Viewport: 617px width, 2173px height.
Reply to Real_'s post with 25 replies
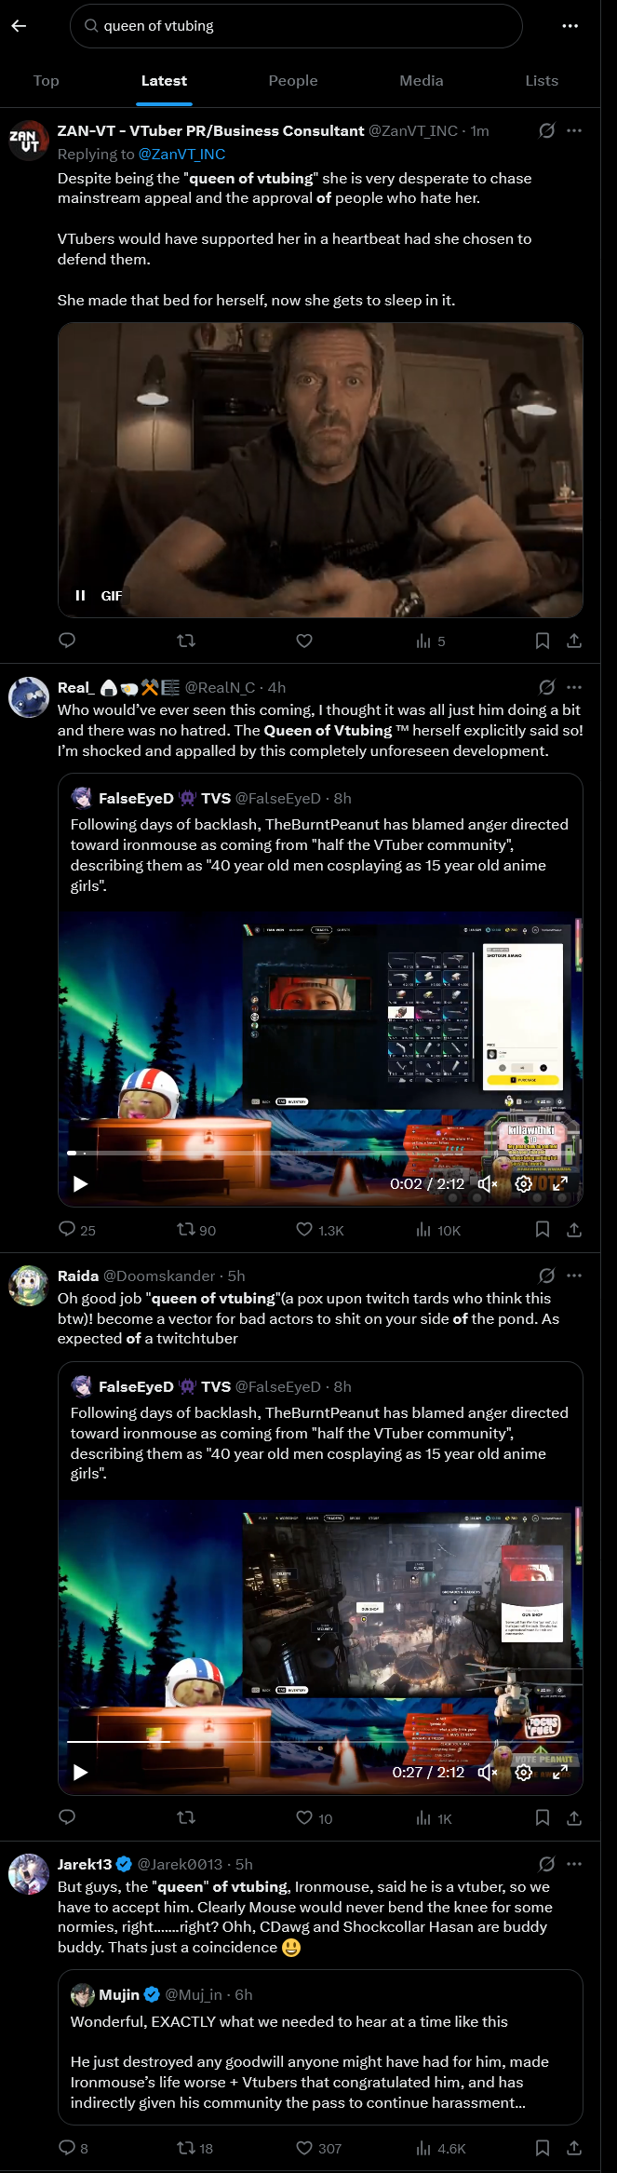pos(77,1230)
